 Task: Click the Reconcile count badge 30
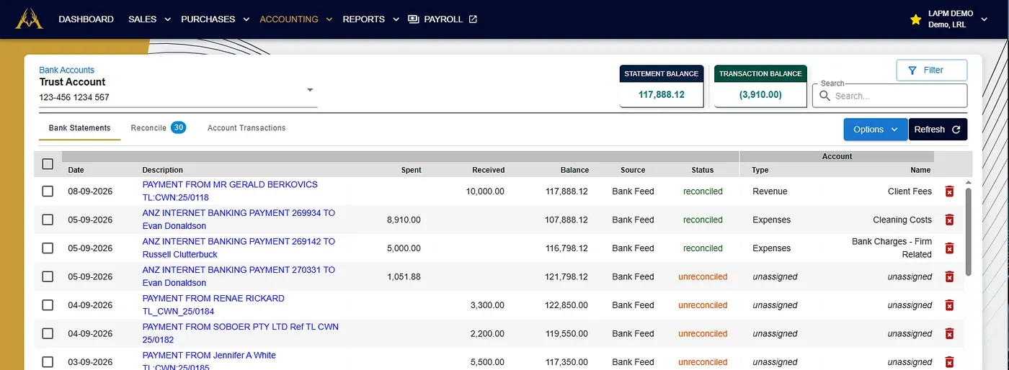178,127
